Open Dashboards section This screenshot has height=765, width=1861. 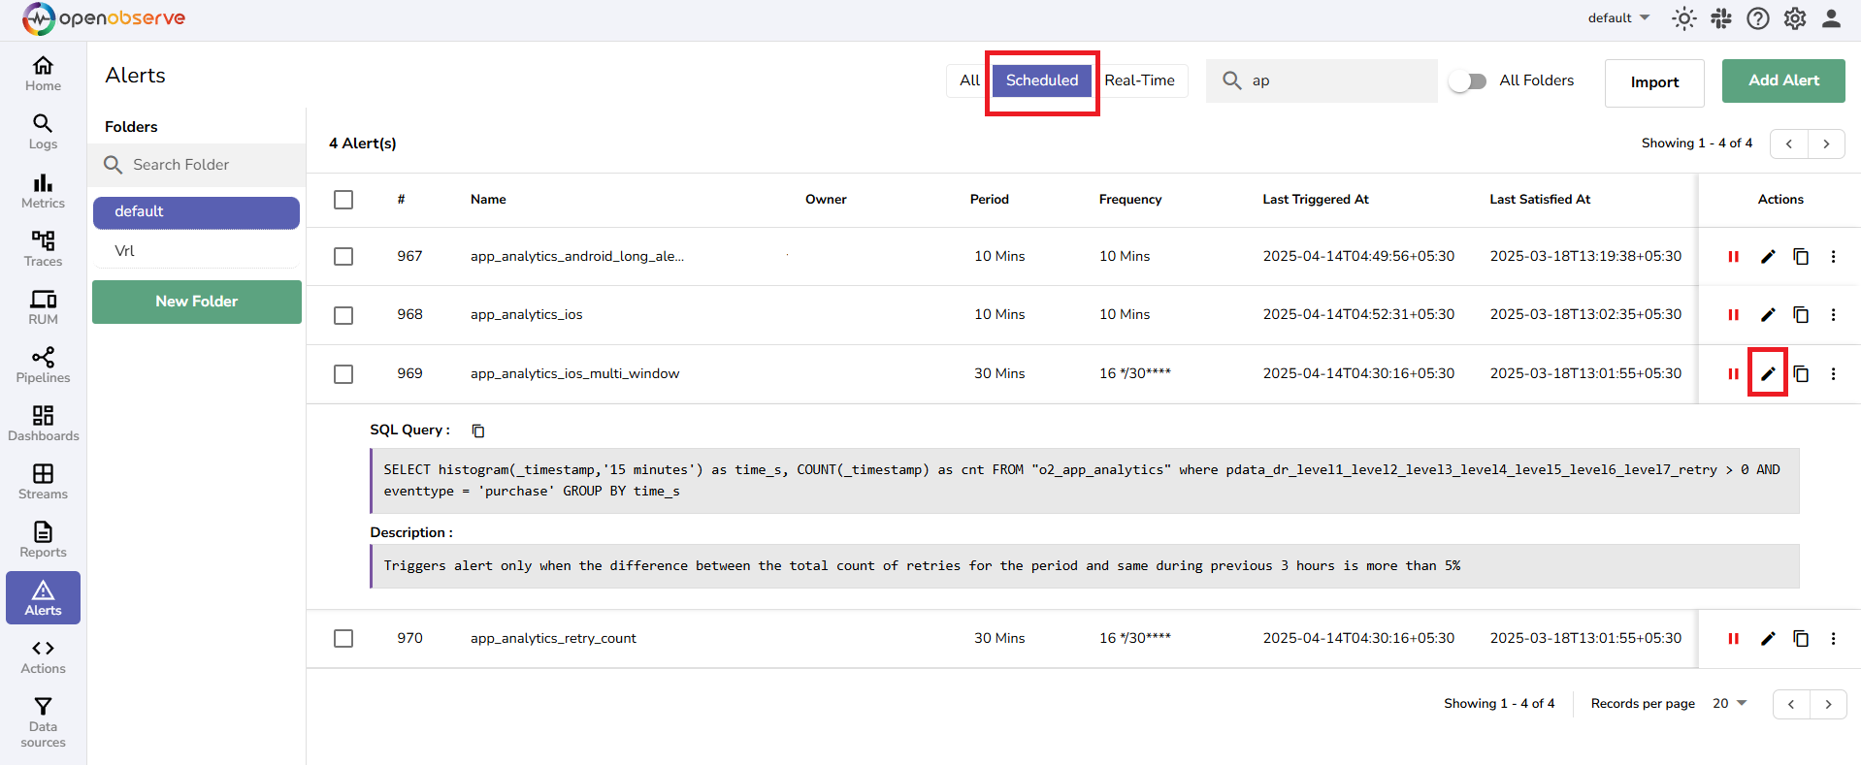point(43,424)
